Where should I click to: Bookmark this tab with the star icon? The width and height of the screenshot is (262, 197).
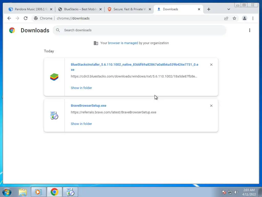(x=234, y=18)
